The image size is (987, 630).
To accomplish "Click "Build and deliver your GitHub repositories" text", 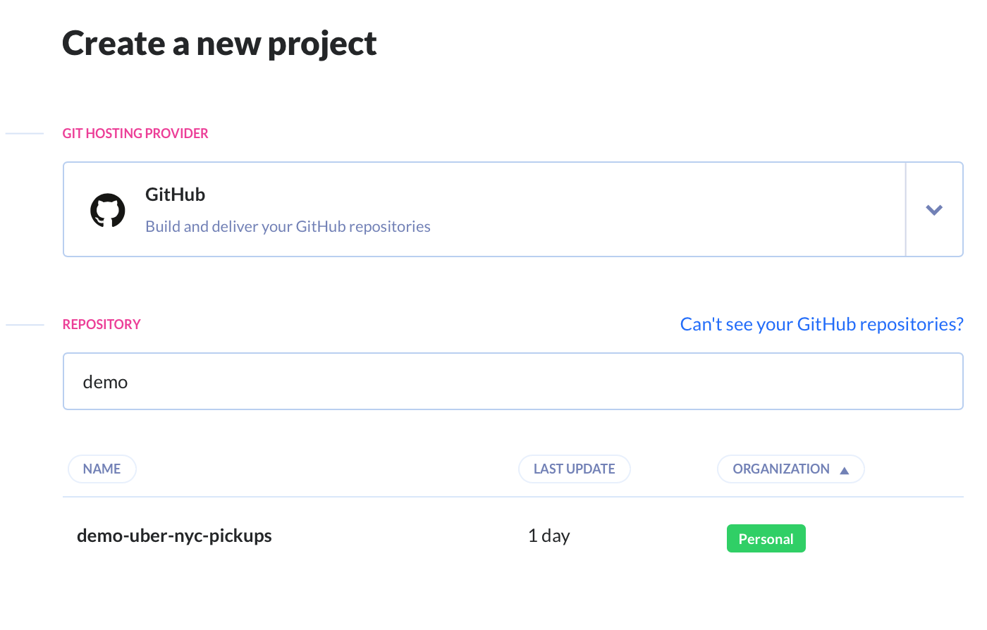I will pyautogui.click(x=288, y=227).
